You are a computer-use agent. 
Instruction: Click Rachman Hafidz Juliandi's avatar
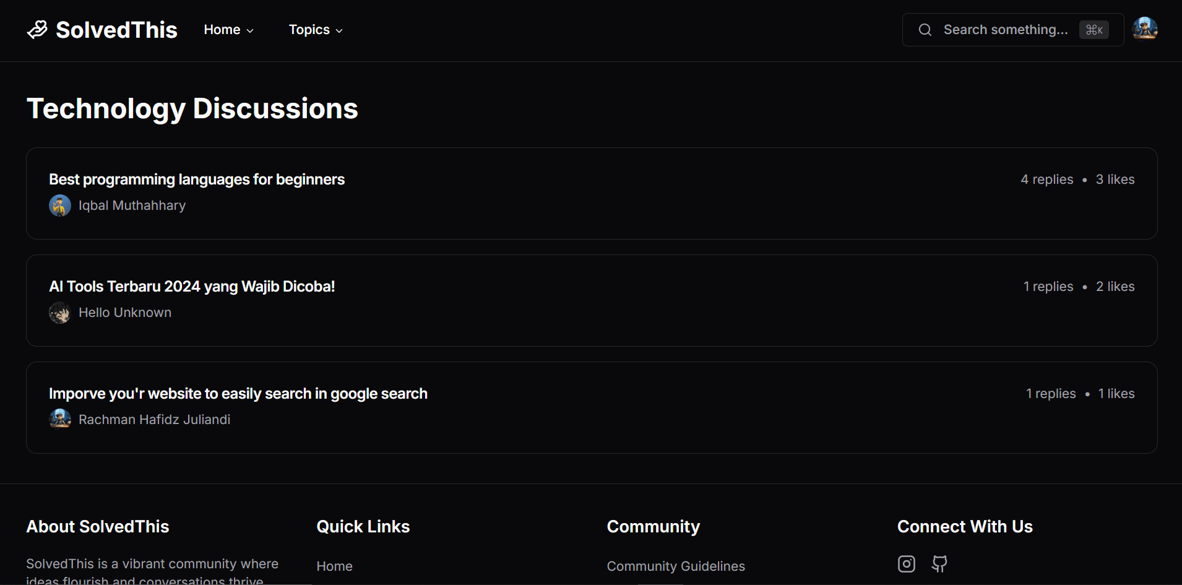pos(60,420)
